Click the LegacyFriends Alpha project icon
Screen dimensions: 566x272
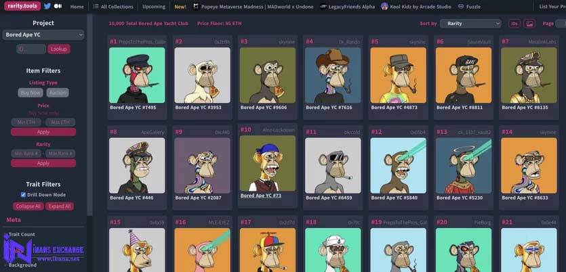coord(323,7)
